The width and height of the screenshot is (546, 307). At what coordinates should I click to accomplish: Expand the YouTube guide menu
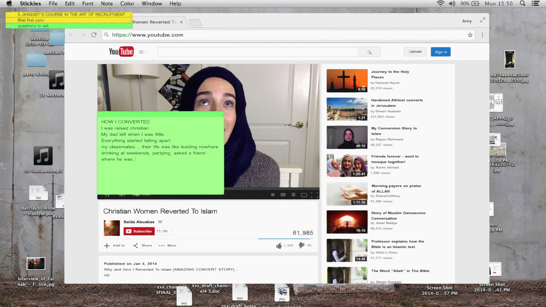142,52
